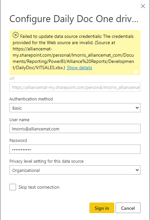150x220 pixels.
Task: Click the Sign in button
Action: pos(102,208)
